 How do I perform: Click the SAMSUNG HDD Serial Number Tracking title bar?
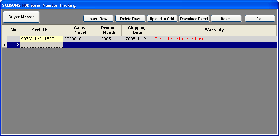[139, 5]
